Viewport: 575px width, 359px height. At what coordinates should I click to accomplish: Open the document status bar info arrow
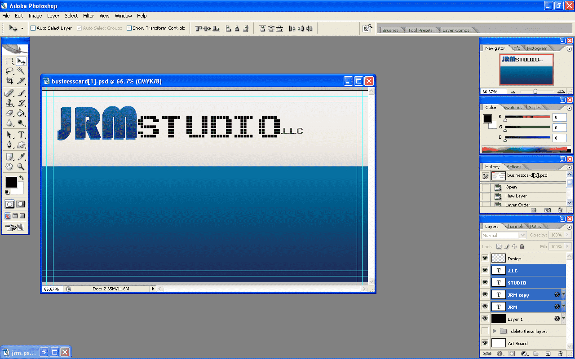tap(153, 289)
